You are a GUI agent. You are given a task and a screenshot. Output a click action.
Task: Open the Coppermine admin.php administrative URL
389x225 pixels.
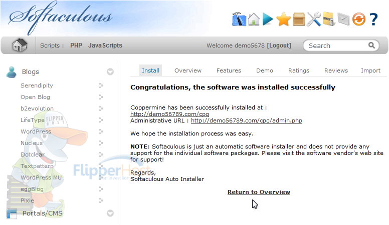click(247, 120)
